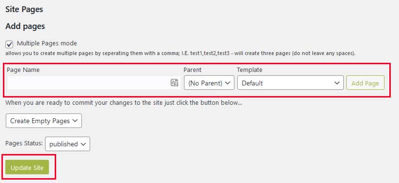Screen dimensions: 399x183
Task: Click the chevron on Create Empty Pages
Action: [x=75, y=121]
